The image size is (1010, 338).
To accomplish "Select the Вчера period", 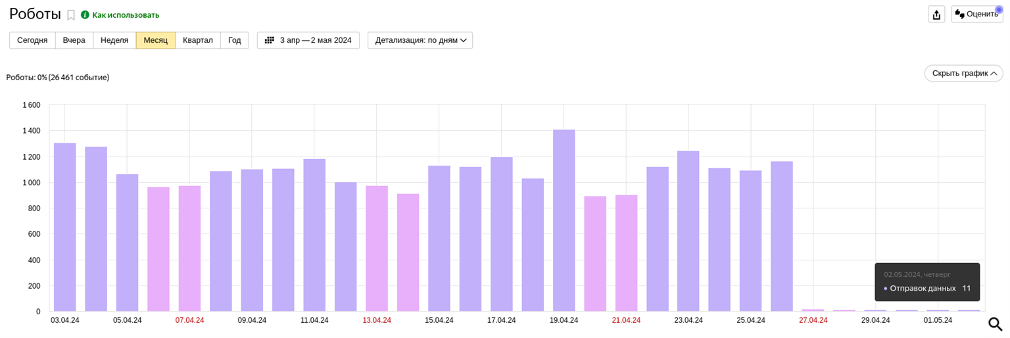I will coord(74,40).
